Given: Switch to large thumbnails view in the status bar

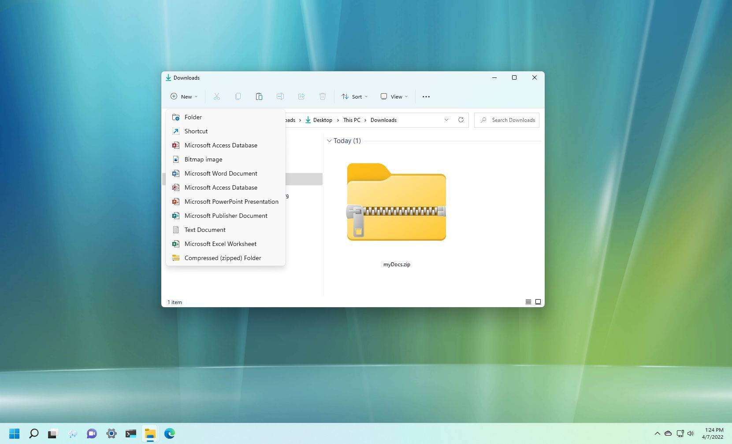Looking at the screenshot, I should (538, 302).
